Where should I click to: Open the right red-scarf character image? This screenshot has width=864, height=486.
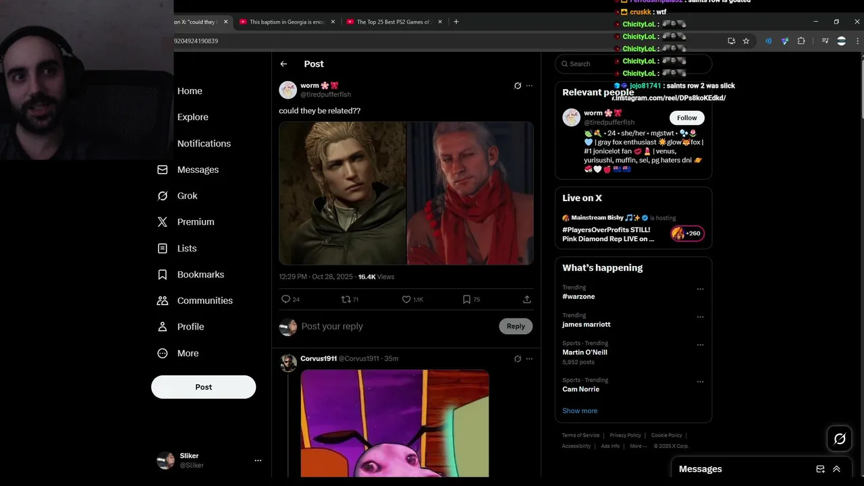(x=470, y=193)
